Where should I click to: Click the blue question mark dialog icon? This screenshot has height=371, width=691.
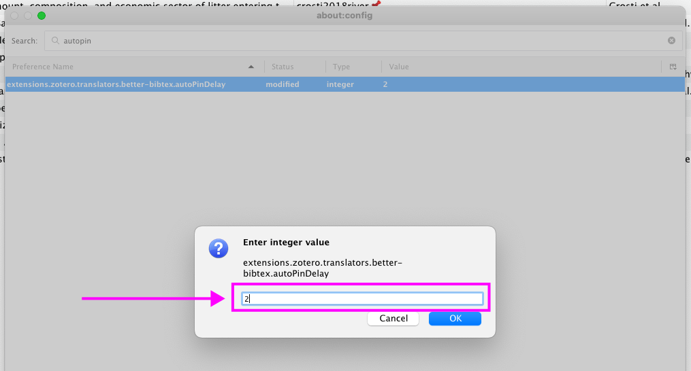[218, 249]
